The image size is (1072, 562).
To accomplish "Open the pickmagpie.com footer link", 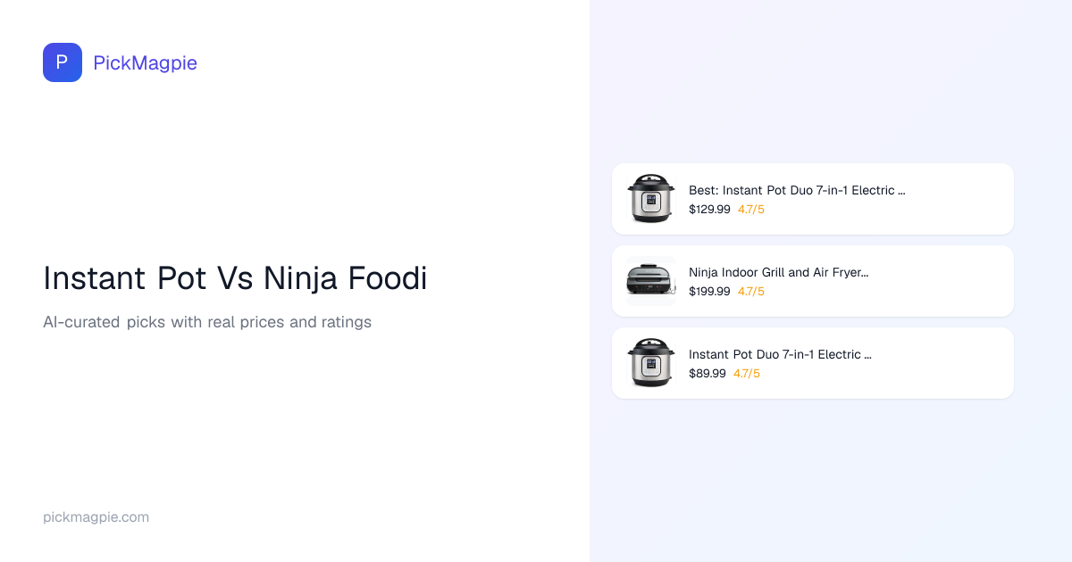I will point(96,517).
